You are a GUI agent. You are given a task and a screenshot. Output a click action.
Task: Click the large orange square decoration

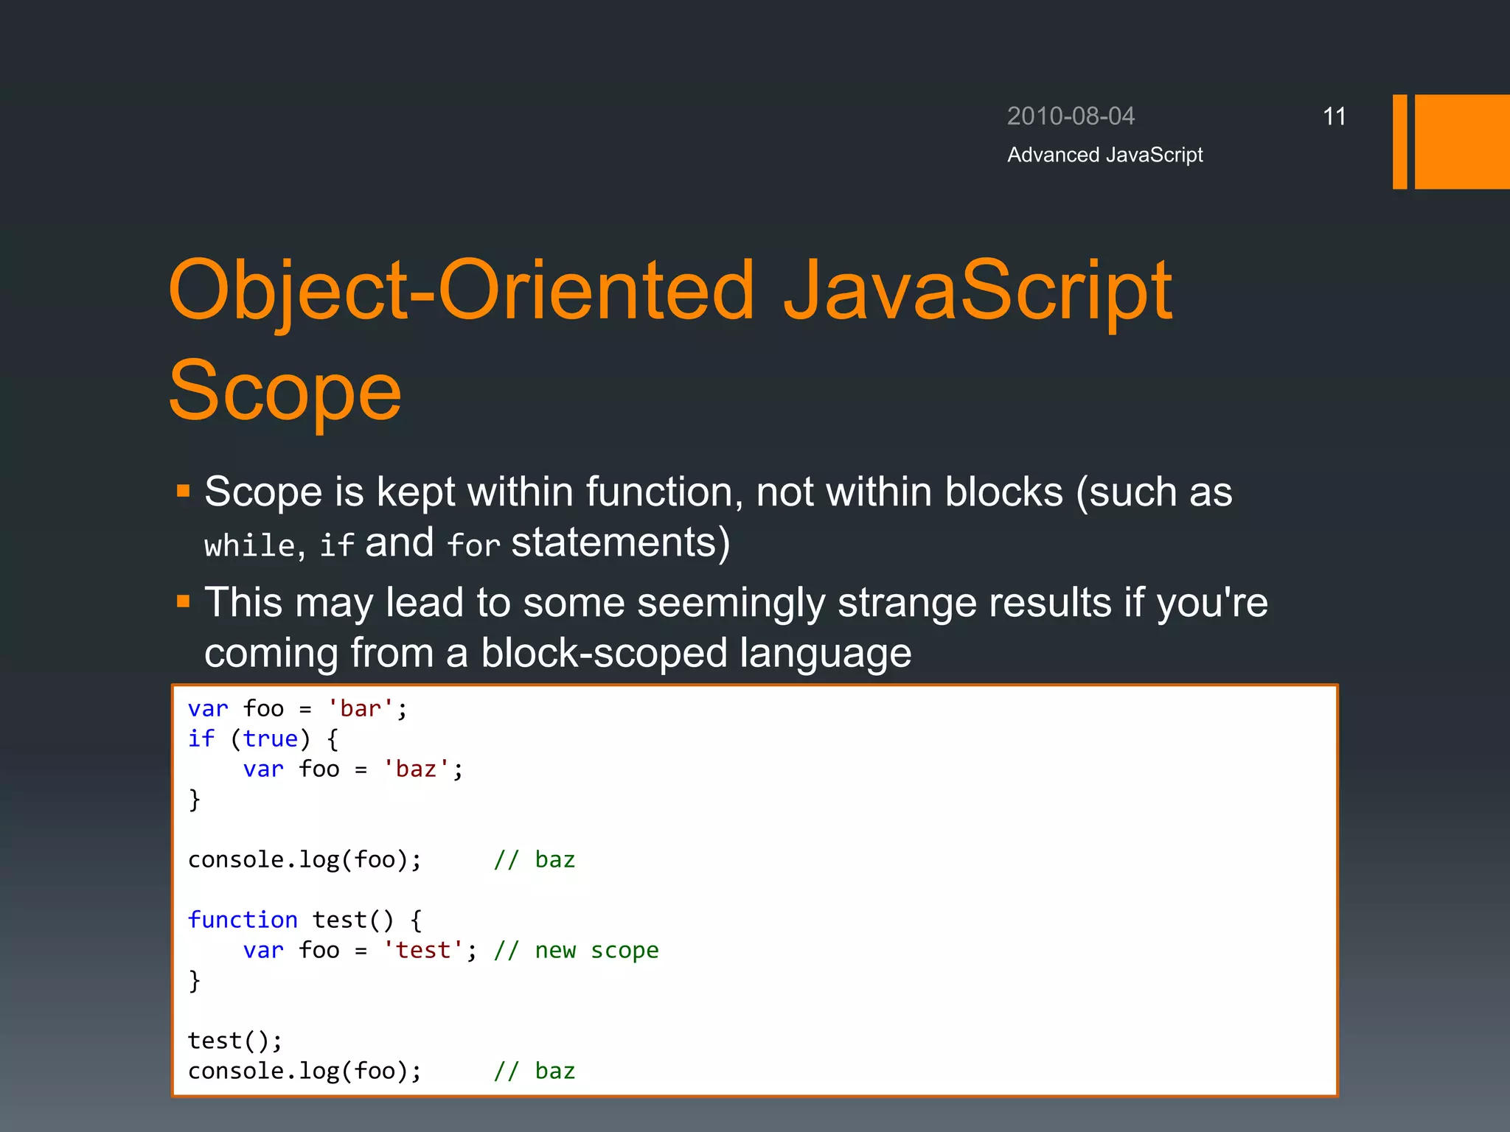[x=1461, y=141]
